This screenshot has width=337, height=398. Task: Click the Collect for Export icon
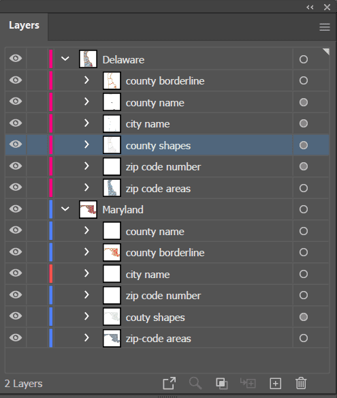coord(169,383)
